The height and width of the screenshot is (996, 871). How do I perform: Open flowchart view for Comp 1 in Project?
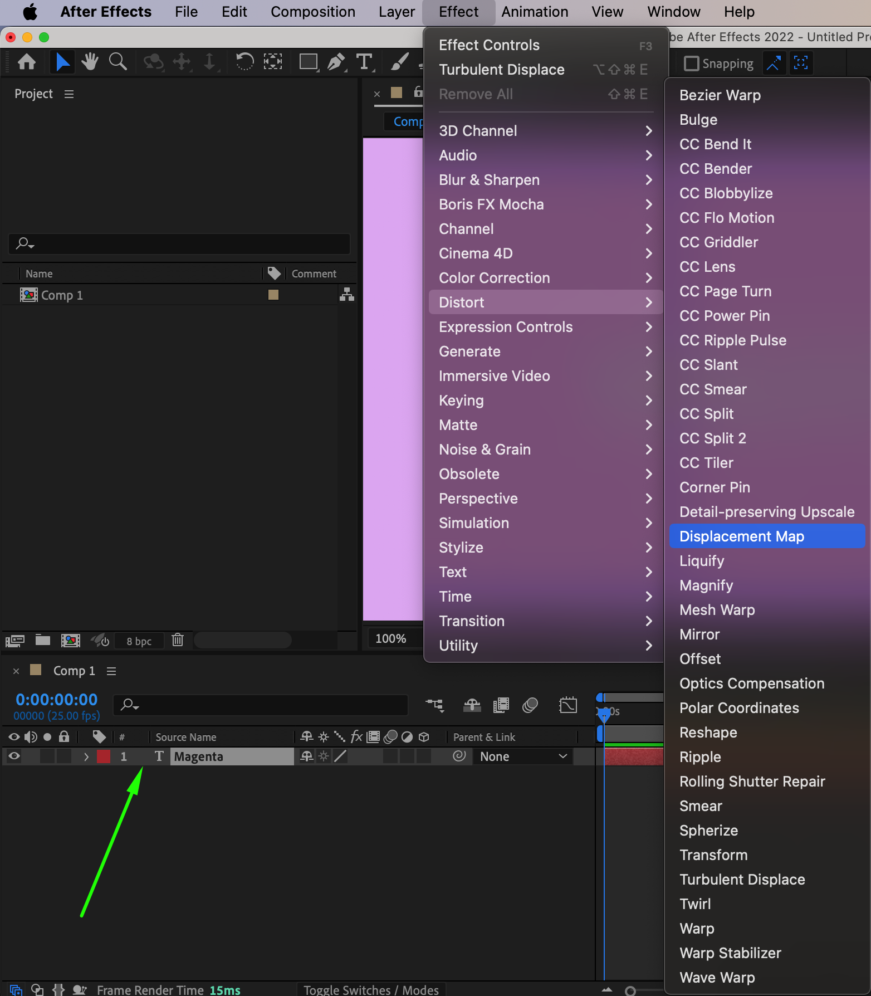tap(347, 295)
